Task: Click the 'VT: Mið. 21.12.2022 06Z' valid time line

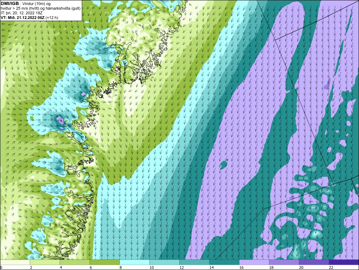Action: (23, 18)
